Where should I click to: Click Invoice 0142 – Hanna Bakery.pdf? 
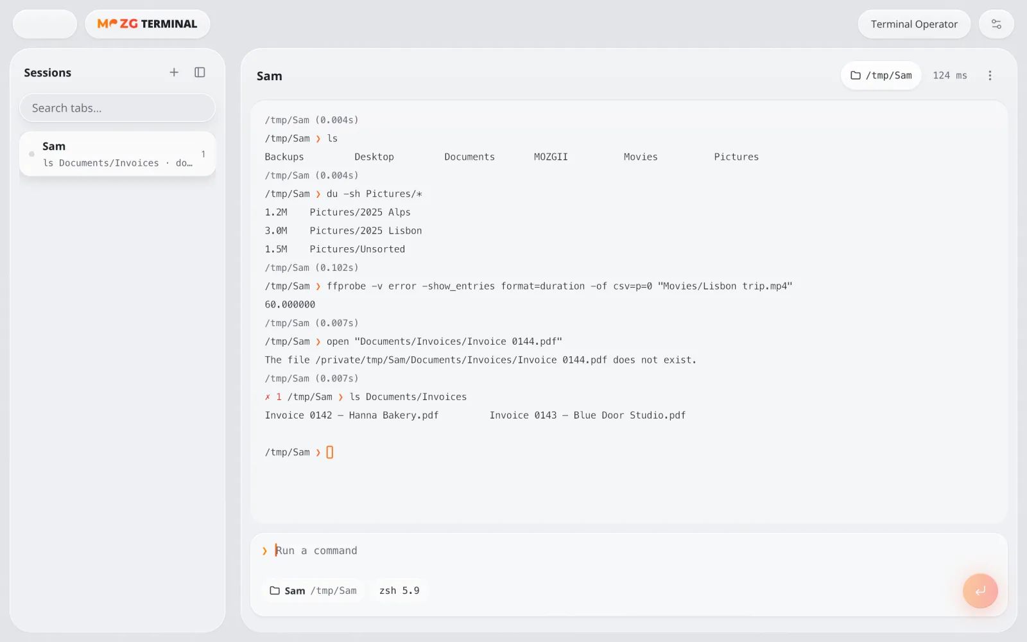pos(352,415)
